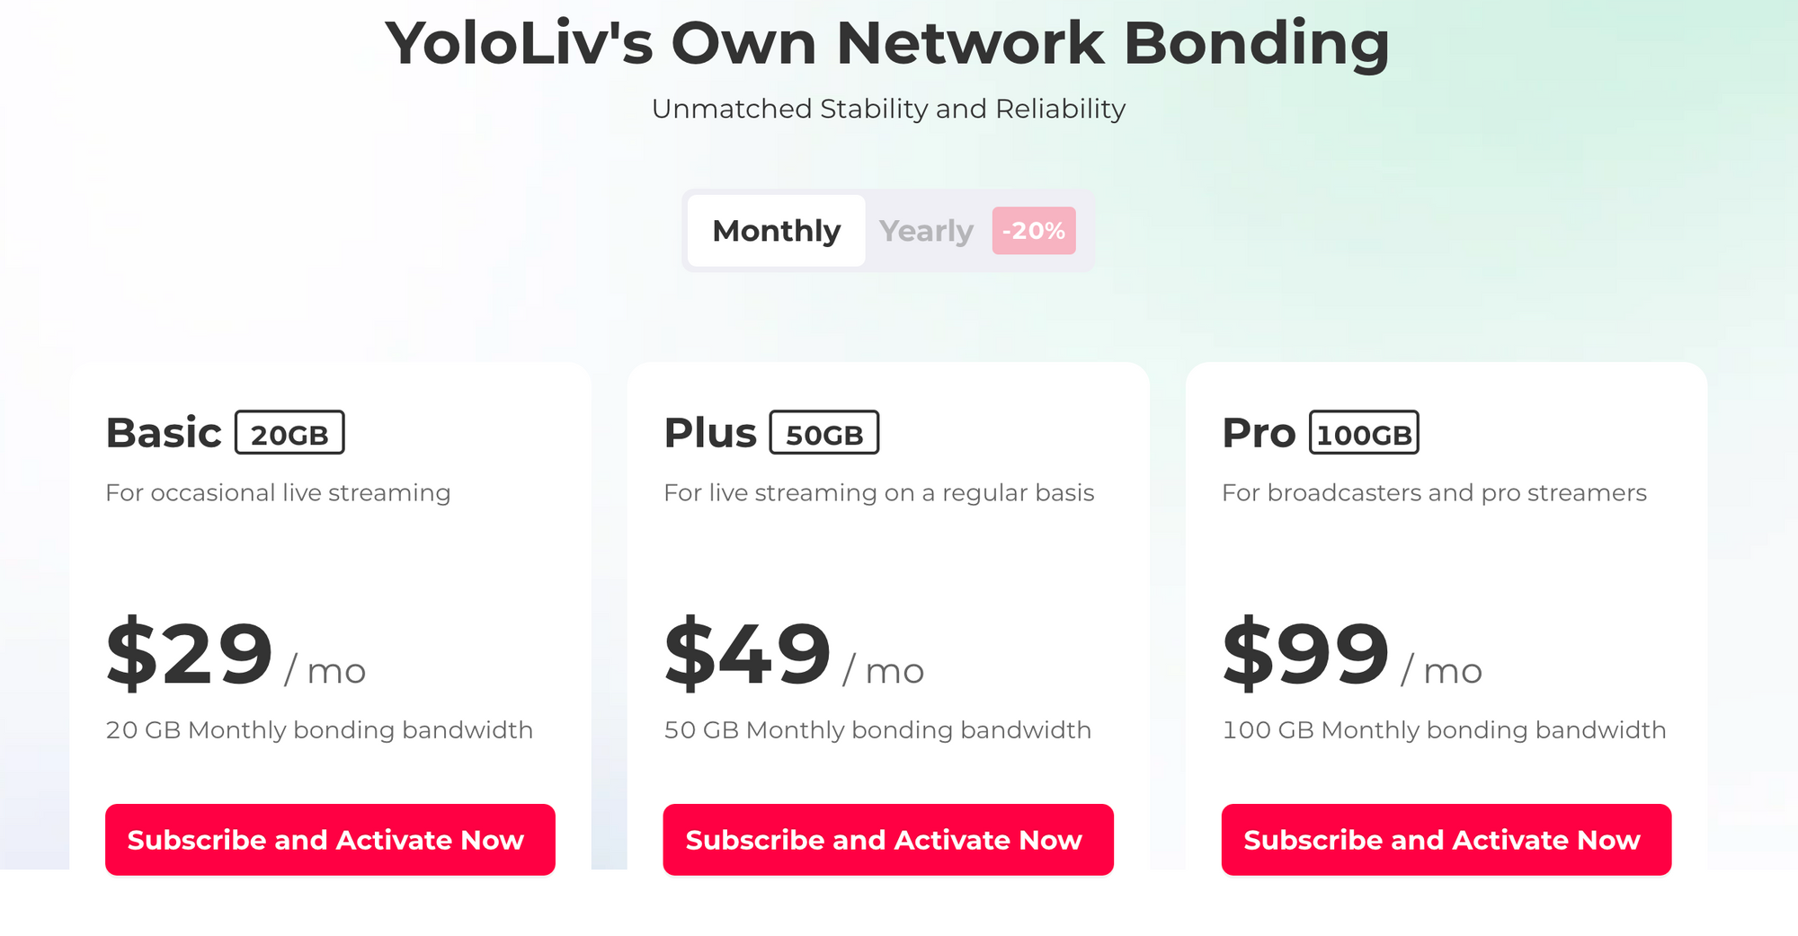Switch to Yearly billing
Image resolution: width=1798 pixels, height=936 pixels.
(x=926, y=231)
